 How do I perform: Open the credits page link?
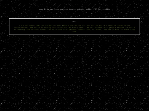(x=106, y=9)
